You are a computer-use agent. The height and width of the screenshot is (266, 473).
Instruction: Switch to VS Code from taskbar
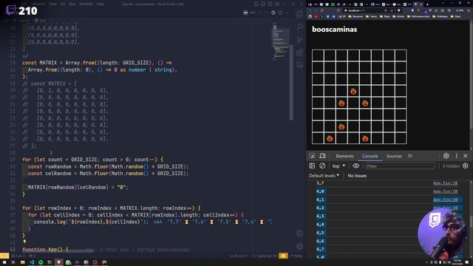click(32, 262)
